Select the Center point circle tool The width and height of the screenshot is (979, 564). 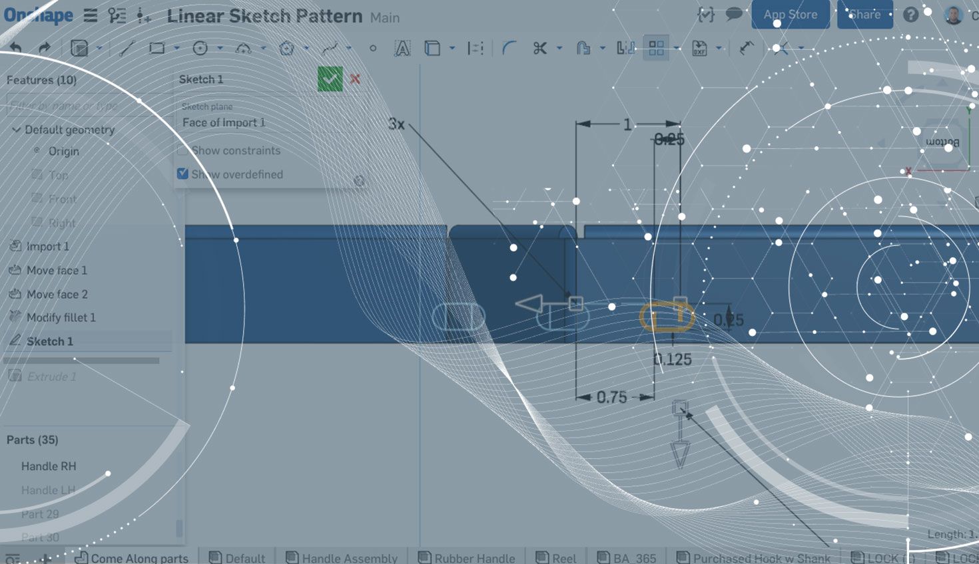pyautogui.click(x=200, y=48)
